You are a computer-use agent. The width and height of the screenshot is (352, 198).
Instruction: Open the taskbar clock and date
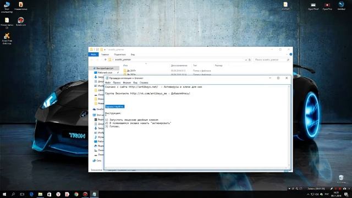tap(336, 194)
